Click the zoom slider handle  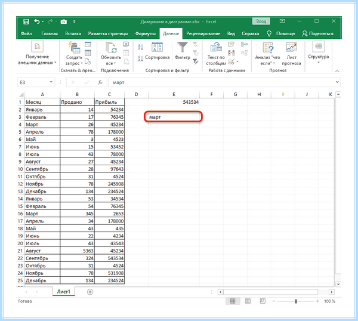(x=296, y=301)
